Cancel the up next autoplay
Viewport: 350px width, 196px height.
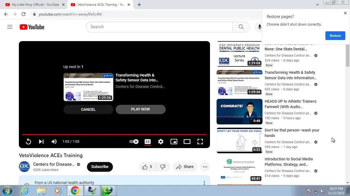pos(88,109)
